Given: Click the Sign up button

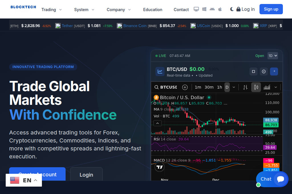Looking at the screenshot, I should [271, 9].
